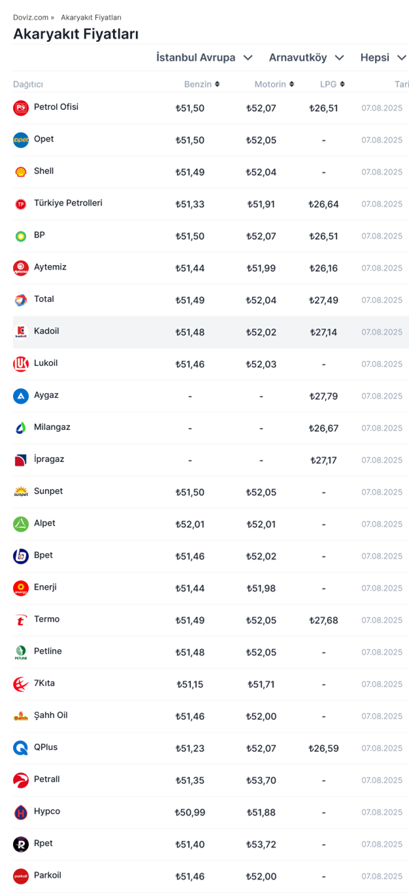Click the Shell logo icon
The width and height of the screenshot is (409, 896).
[x=21, y=172]
